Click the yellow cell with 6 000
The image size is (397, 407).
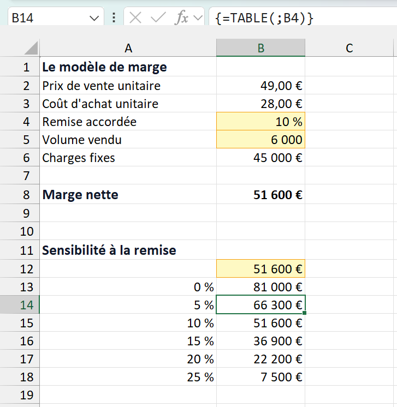click(260, 139)
